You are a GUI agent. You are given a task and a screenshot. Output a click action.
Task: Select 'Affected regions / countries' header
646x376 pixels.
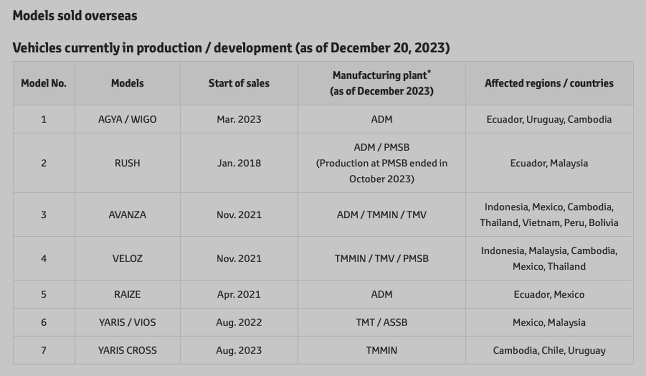click(549, 83)
